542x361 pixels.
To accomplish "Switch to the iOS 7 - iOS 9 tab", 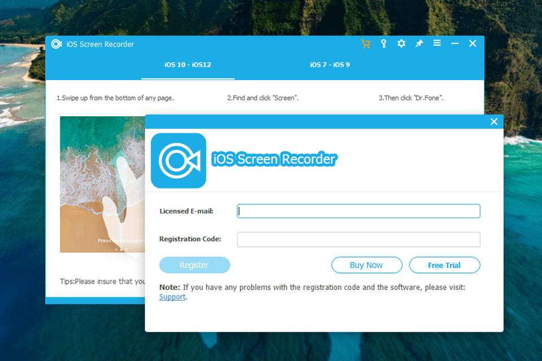I will pyautogui.click(x=330, y=65).
